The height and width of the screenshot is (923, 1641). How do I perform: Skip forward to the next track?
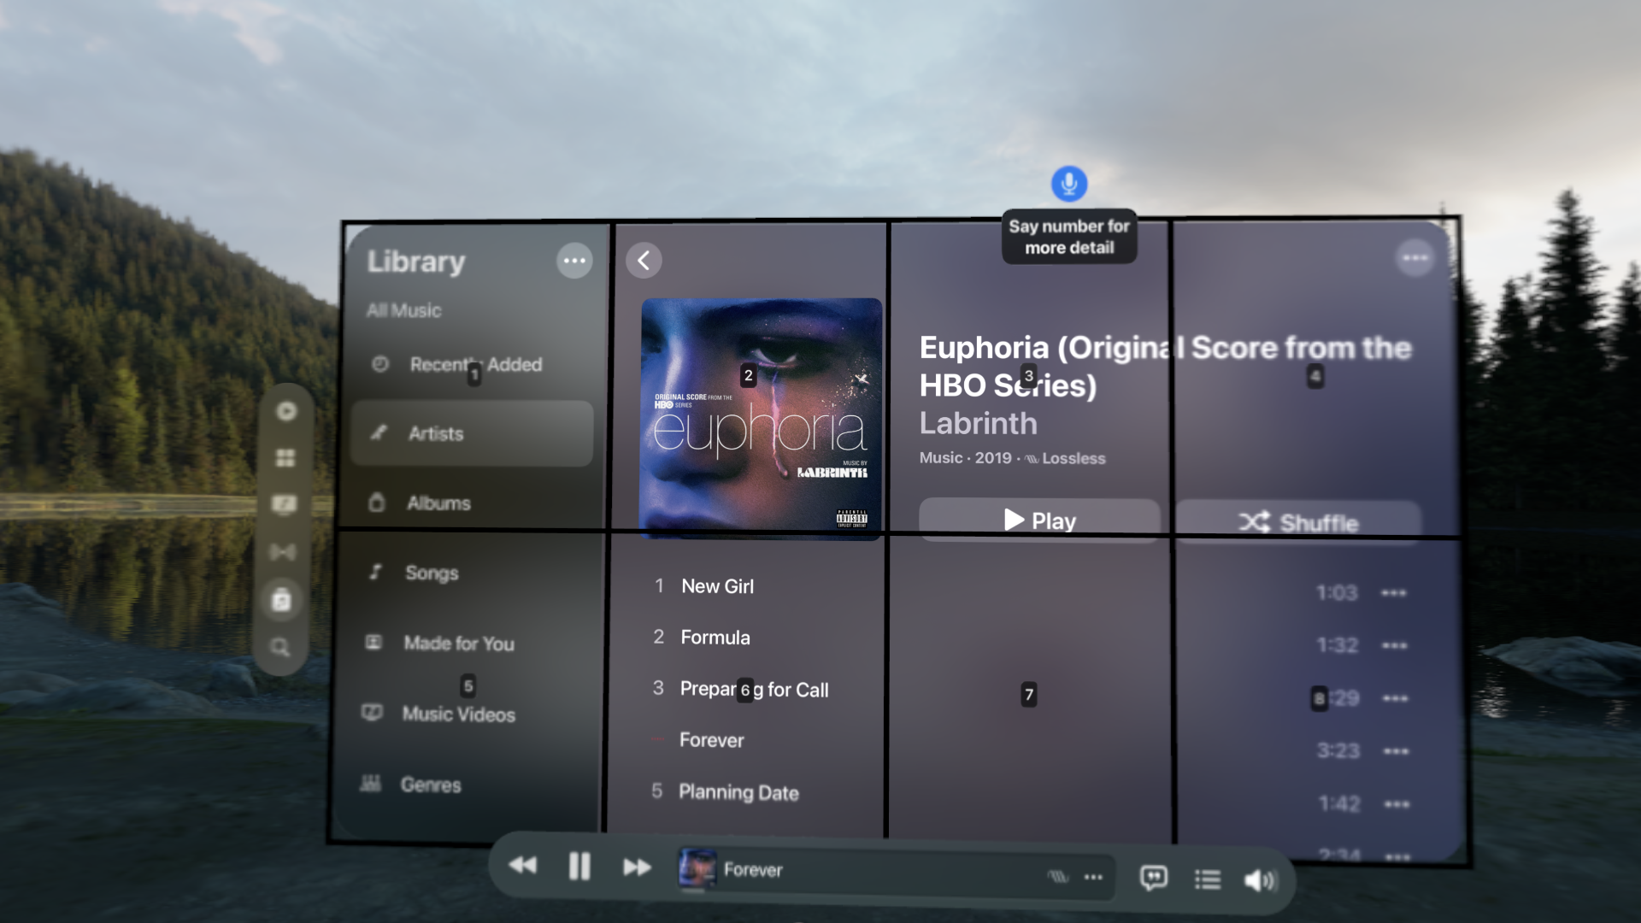637,867
